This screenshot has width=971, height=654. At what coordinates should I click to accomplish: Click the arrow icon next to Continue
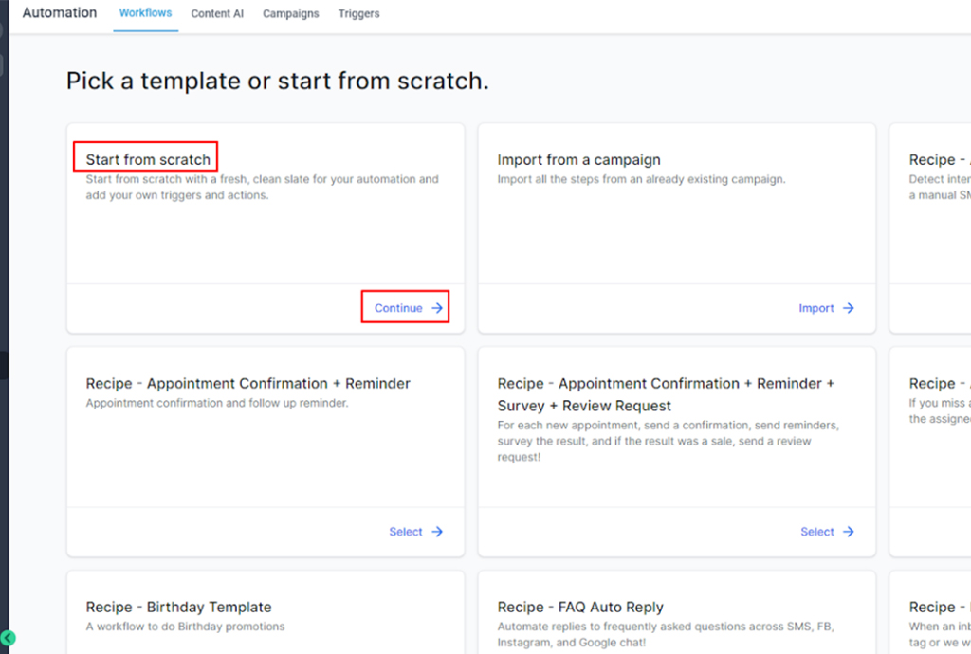coord(437,308)
